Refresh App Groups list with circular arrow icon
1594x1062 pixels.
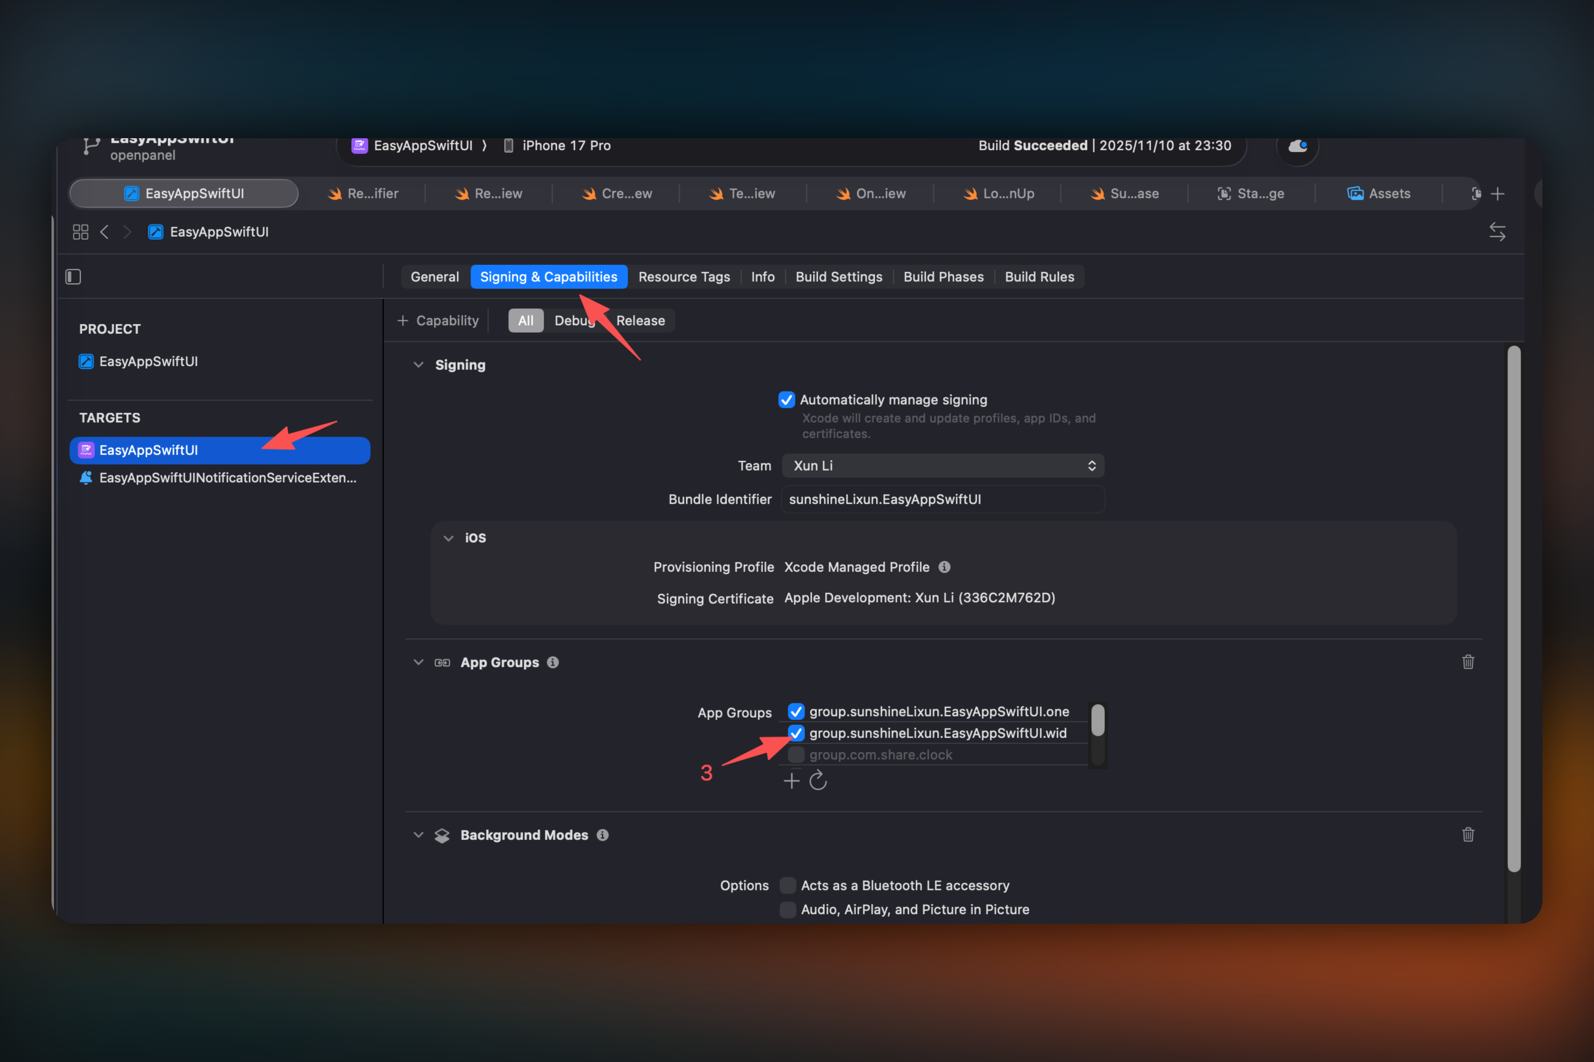tap(818, 780)
